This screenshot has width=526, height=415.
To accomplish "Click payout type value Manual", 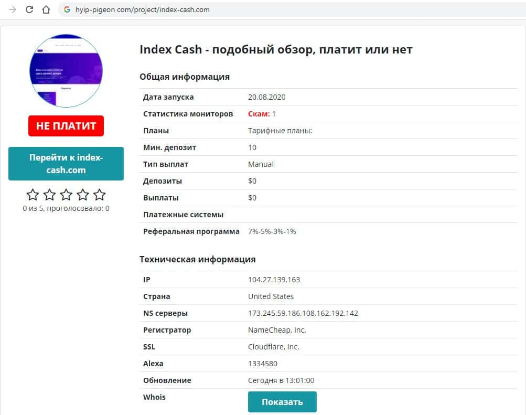I will pos(261,164).
